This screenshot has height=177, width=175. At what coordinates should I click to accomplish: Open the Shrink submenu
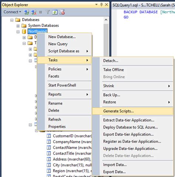[133, 86]
